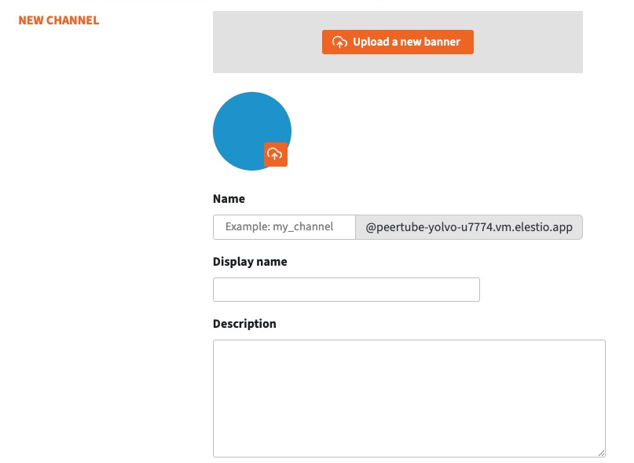The width and height of the screenshot is (634, 463).
Task: Click the Description label above the textarea
Action: [x=244, y=323]
